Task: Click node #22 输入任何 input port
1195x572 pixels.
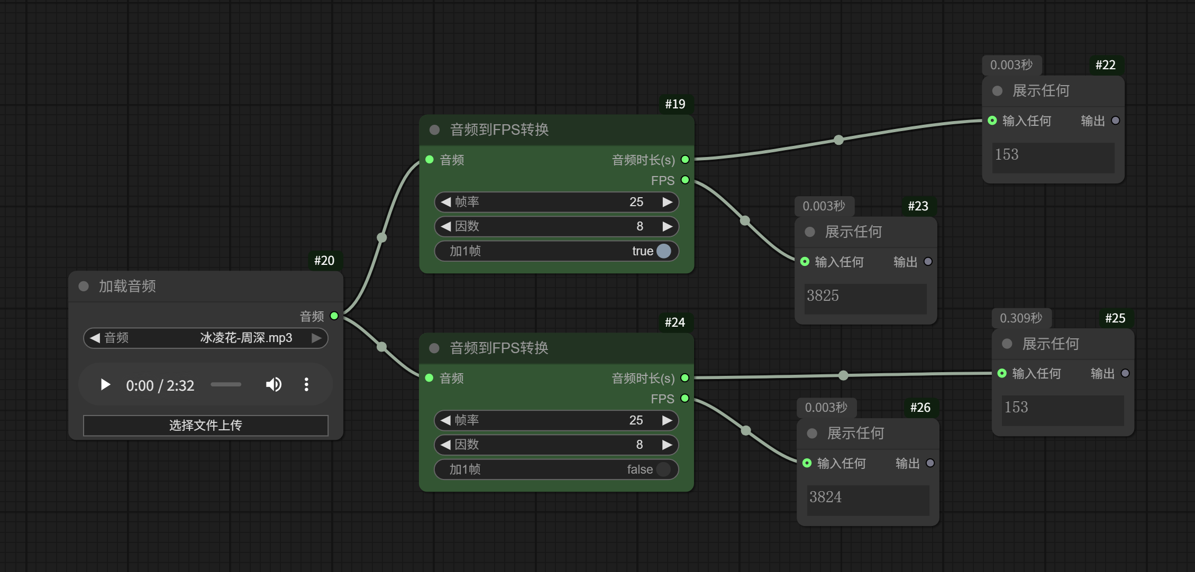Action: [x=992, y=121]
